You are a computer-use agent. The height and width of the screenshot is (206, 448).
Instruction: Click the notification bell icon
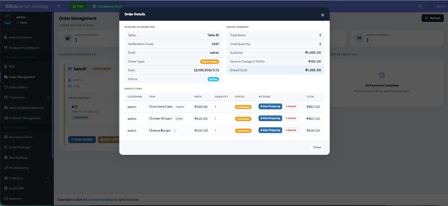pyautogui.click(x=420, y=6)
